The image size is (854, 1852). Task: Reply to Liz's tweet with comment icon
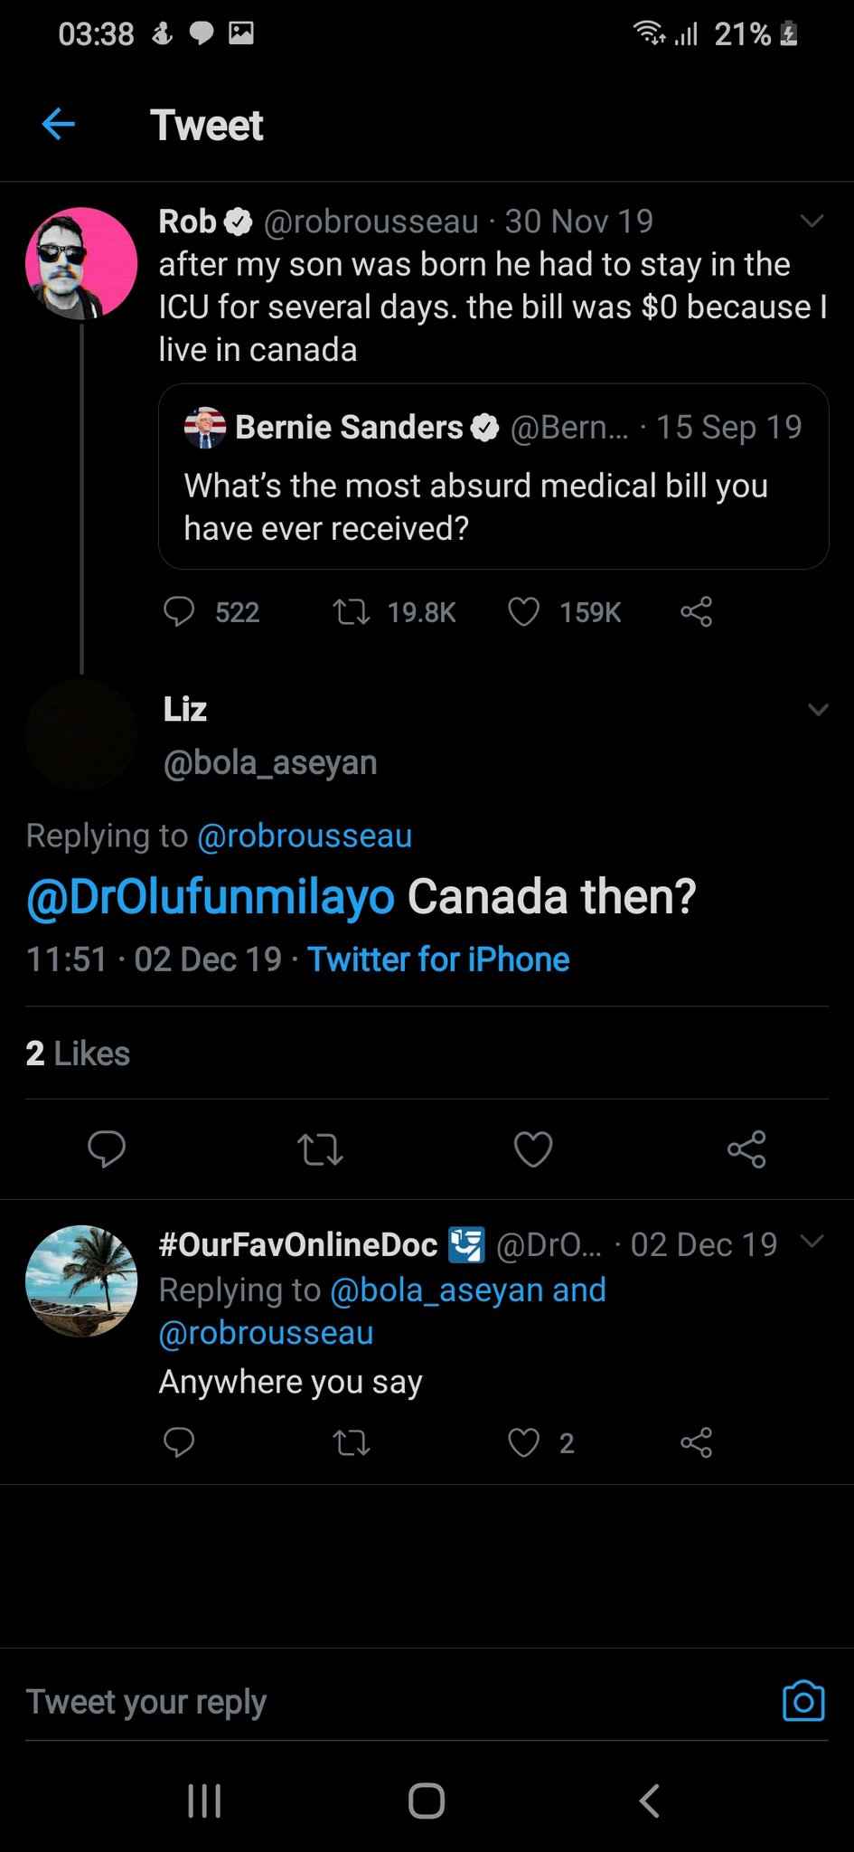point(107,1148)
